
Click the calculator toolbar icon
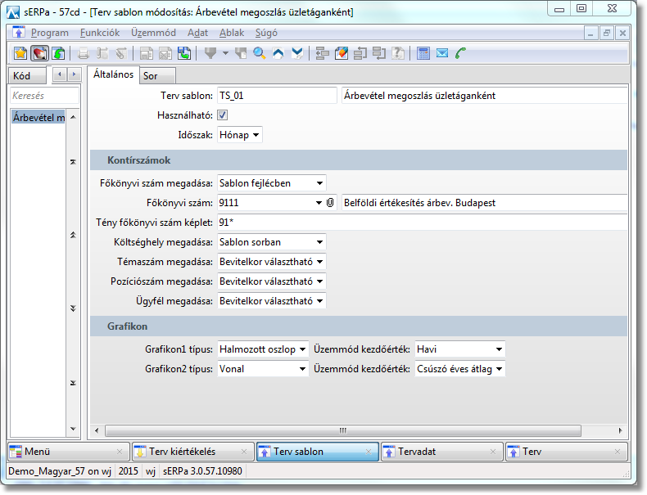[423, 54]
